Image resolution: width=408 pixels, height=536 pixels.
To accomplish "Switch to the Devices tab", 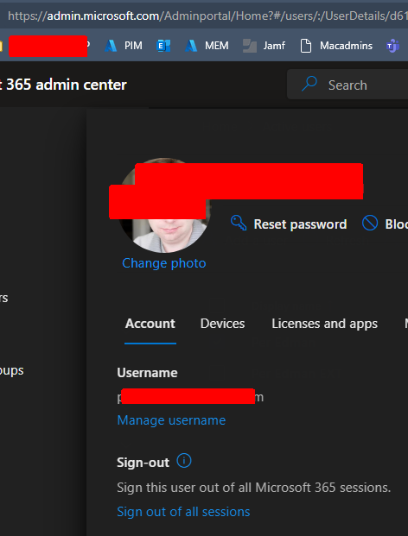I will (x=222, y=324).
